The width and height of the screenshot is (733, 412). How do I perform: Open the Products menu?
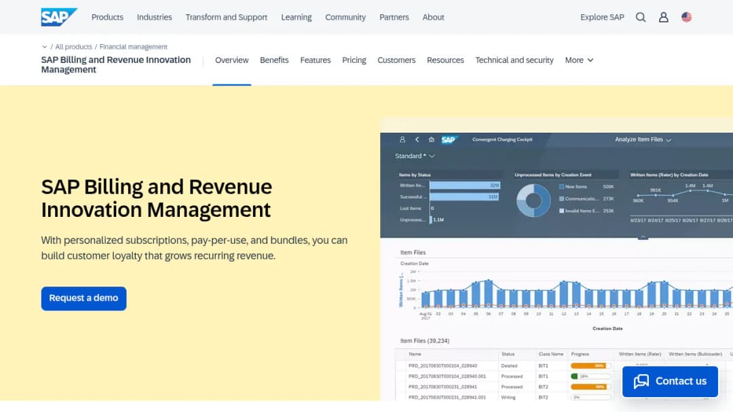coord(107,17)
